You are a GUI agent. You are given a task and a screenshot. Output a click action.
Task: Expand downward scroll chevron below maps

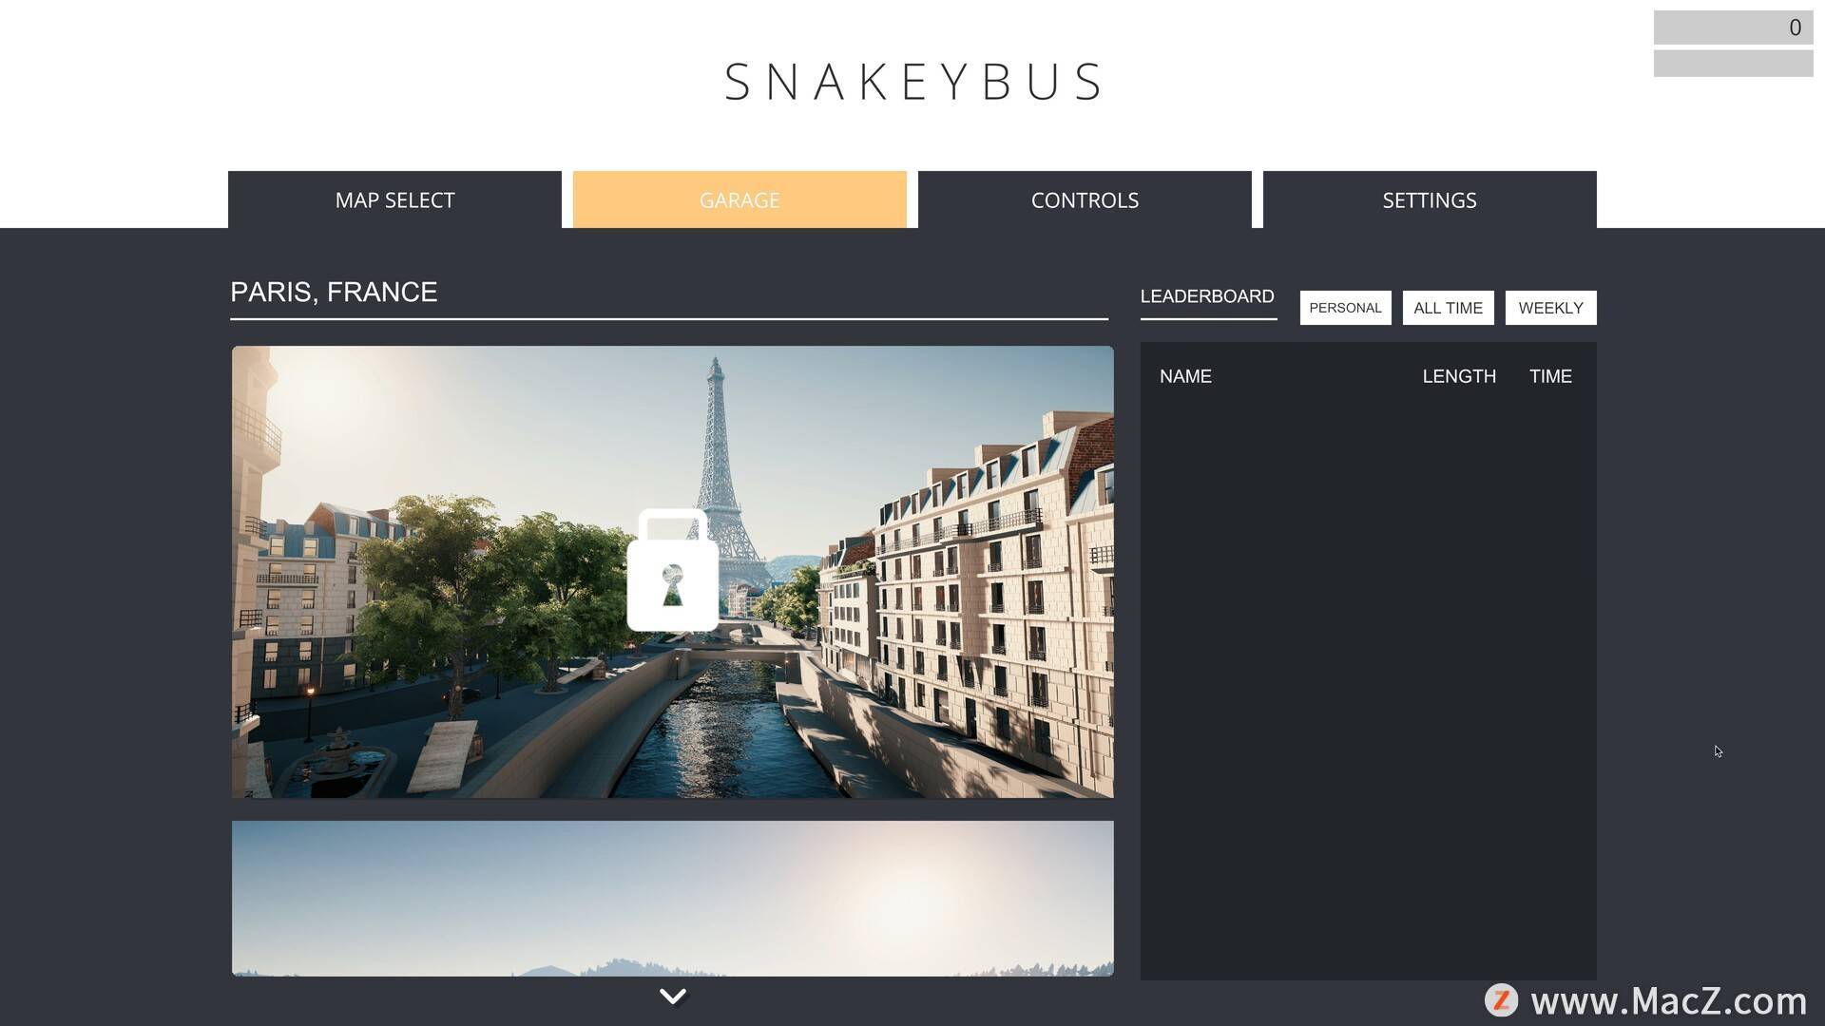click(x=673, y=996)
